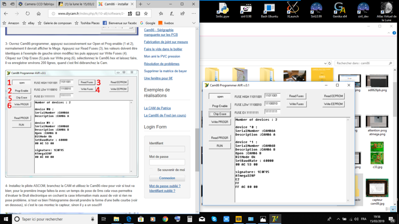Open siril 0.98 desktop shortcut
This screenshot has height=224, width=399.
coord(246,10)
